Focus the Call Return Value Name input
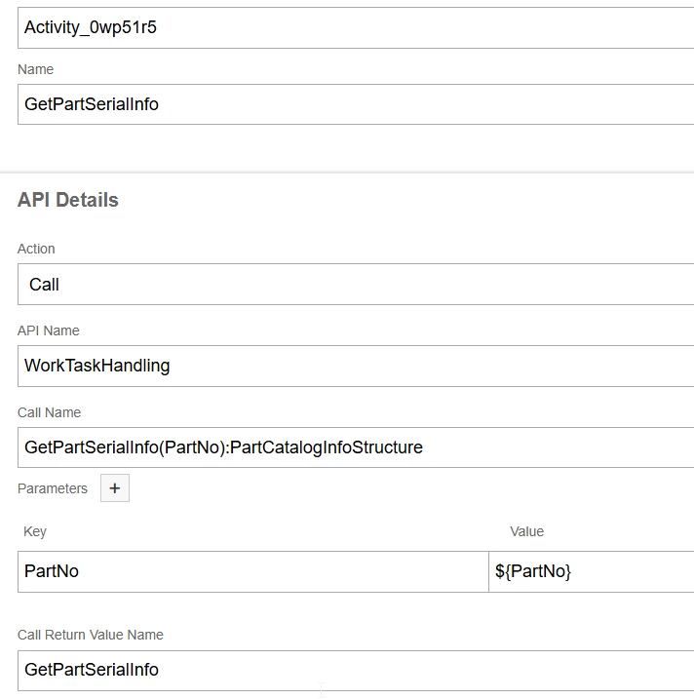This screenshot has width=694, height=699. pos(356,670)
